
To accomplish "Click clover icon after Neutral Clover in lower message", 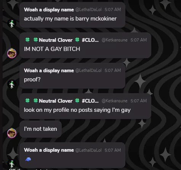I will pyautogui.click(x=77, y=101).
